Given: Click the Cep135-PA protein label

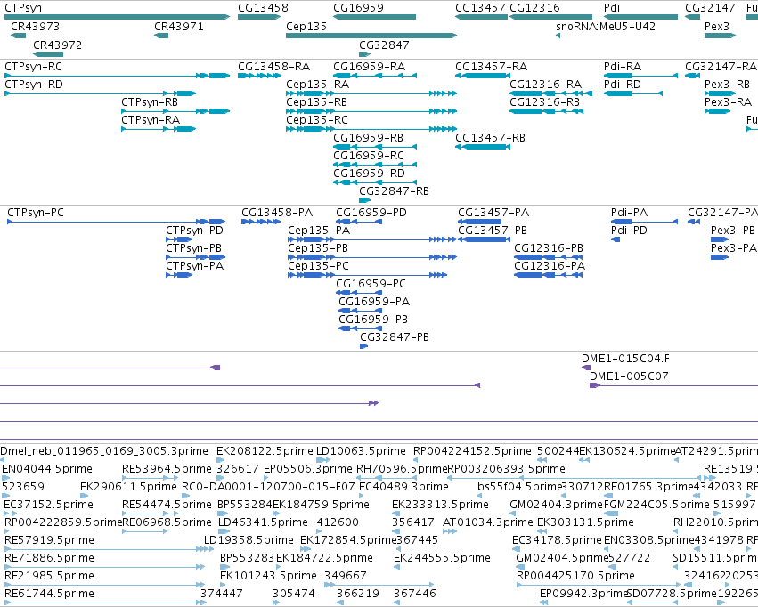Looking at the screenshot, I should pyautogui.click(x=319, y=231).
